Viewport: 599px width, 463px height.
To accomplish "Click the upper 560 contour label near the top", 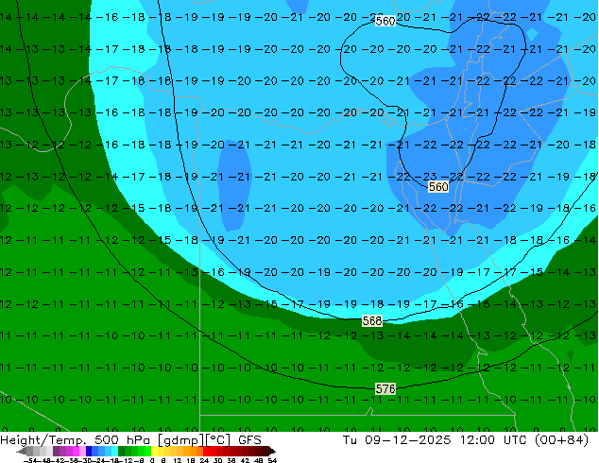I will [x=385, y=21].
